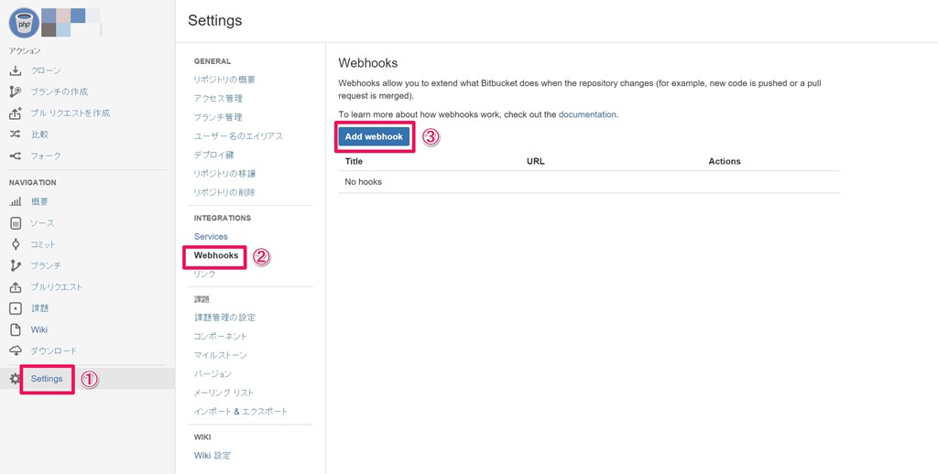The image size is (938, 474).
Task: Click the create branch icon
Action: coord(16,92)
